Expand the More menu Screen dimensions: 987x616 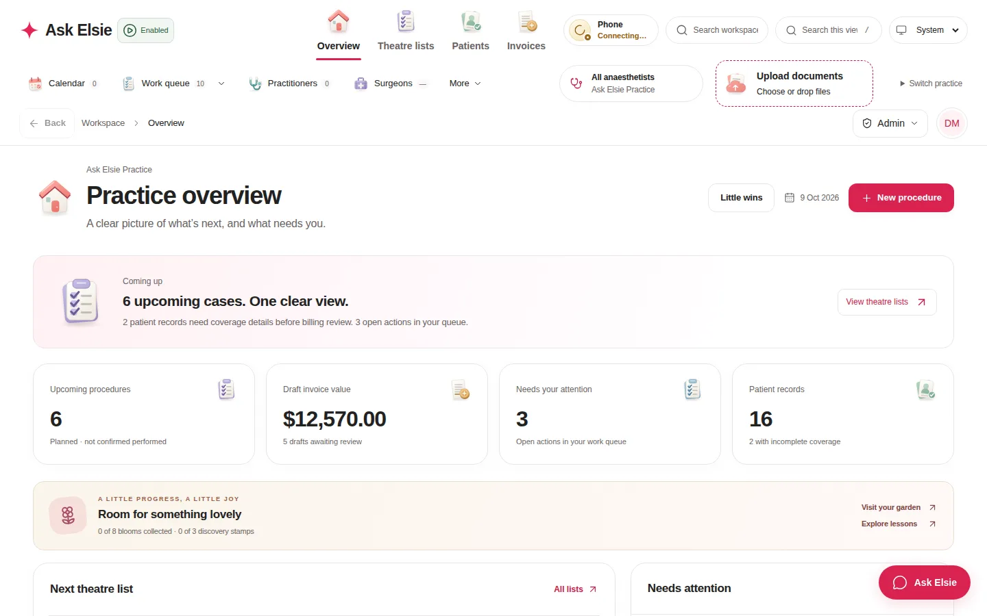point(465,84)
